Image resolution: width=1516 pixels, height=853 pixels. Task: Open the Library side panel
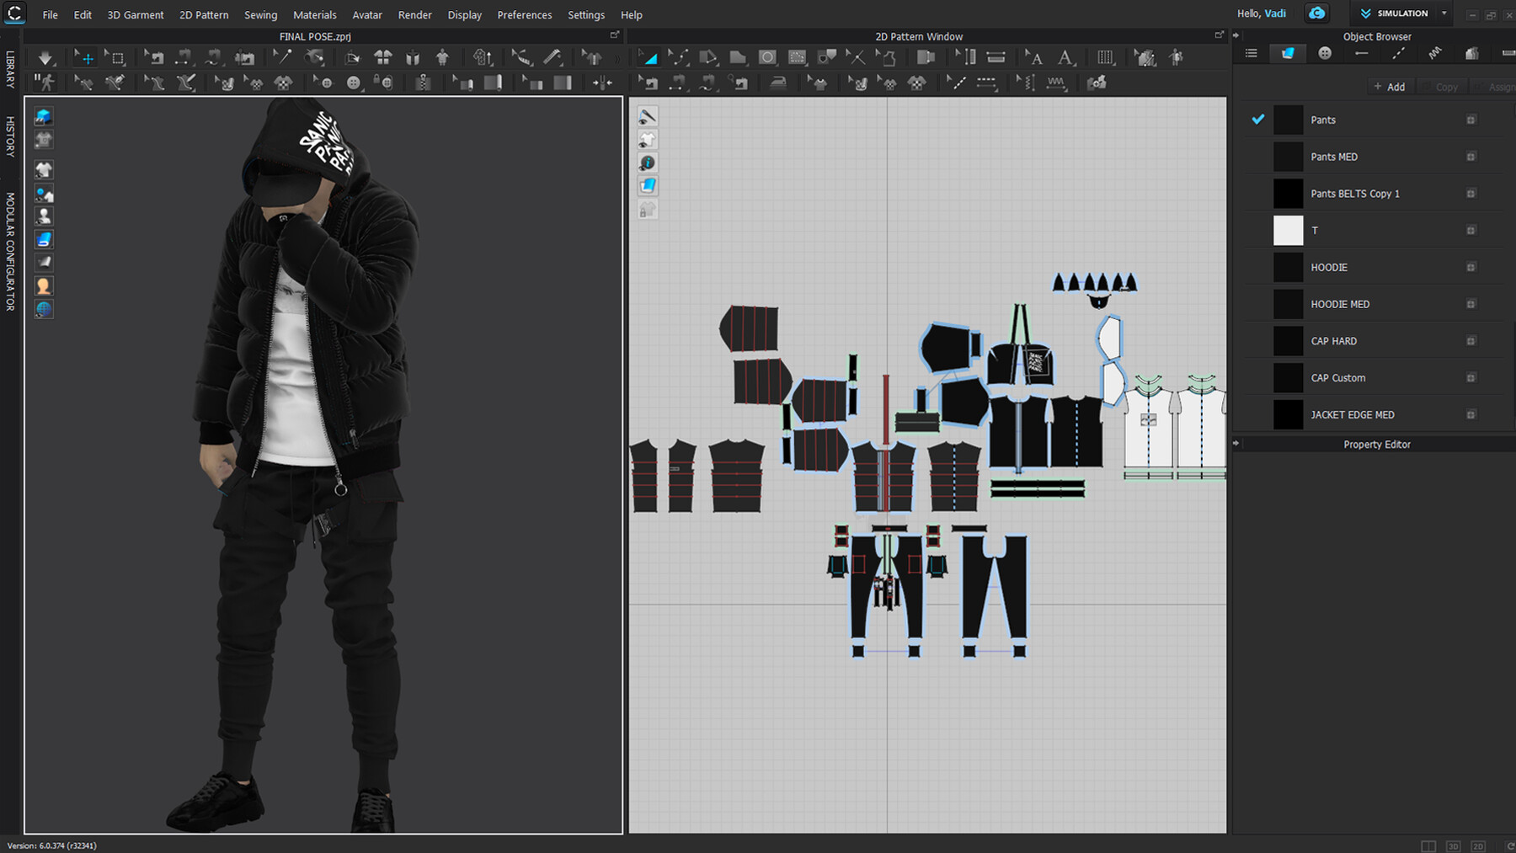[x=10, y=69]
